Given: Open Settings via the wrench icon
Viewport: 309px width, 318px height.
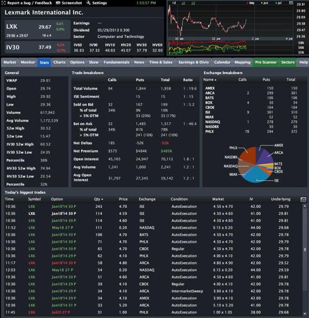Looking at the screenshot, I should (x=88, y=3).
